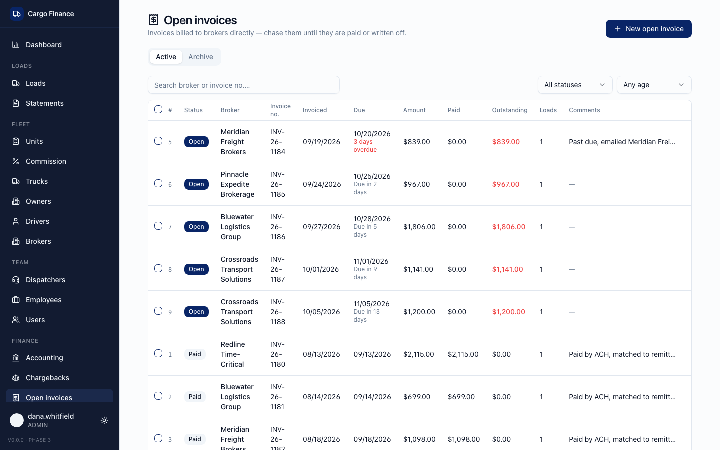Click the Brokers building icon
This screenshot has height=450, width=720.
coord(16,241)
